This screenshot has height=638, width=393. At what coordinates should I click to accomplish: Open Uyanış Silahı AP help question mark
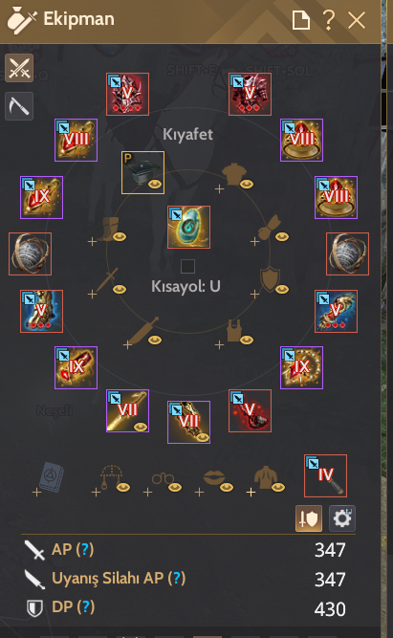pos(177,578)
